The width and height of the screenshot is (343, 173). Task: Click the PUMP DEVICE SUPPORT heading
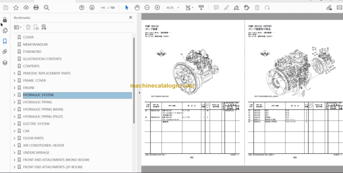click(260, 26)
